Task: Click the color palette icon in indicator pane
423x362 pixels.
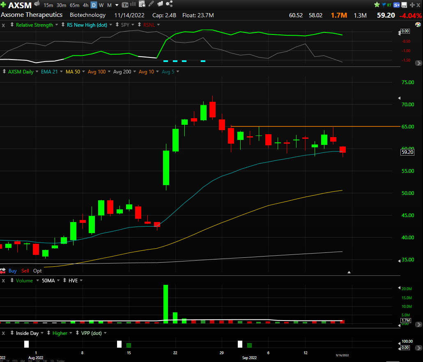Action: coord(418,25)
